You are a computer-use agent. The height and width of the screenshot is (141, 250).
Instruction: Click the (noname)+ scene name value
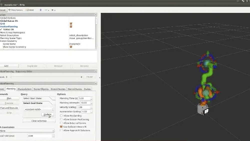pos(75,44)
